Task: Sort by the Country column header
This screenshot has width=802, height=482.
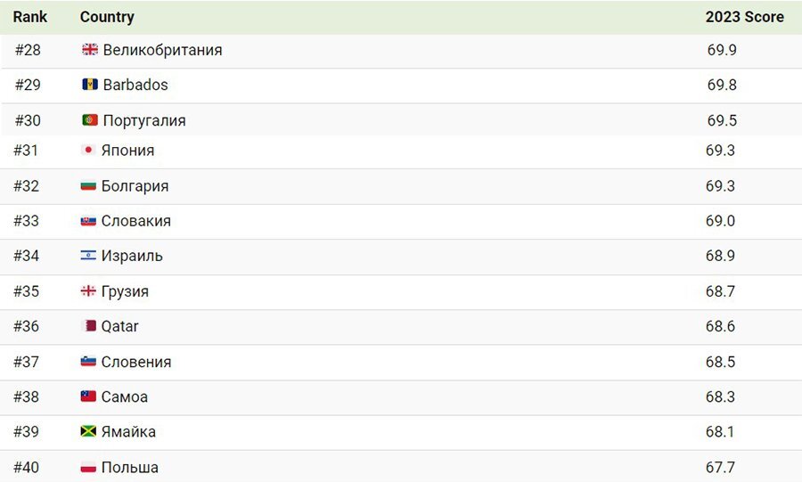Action: click(107, 17)
